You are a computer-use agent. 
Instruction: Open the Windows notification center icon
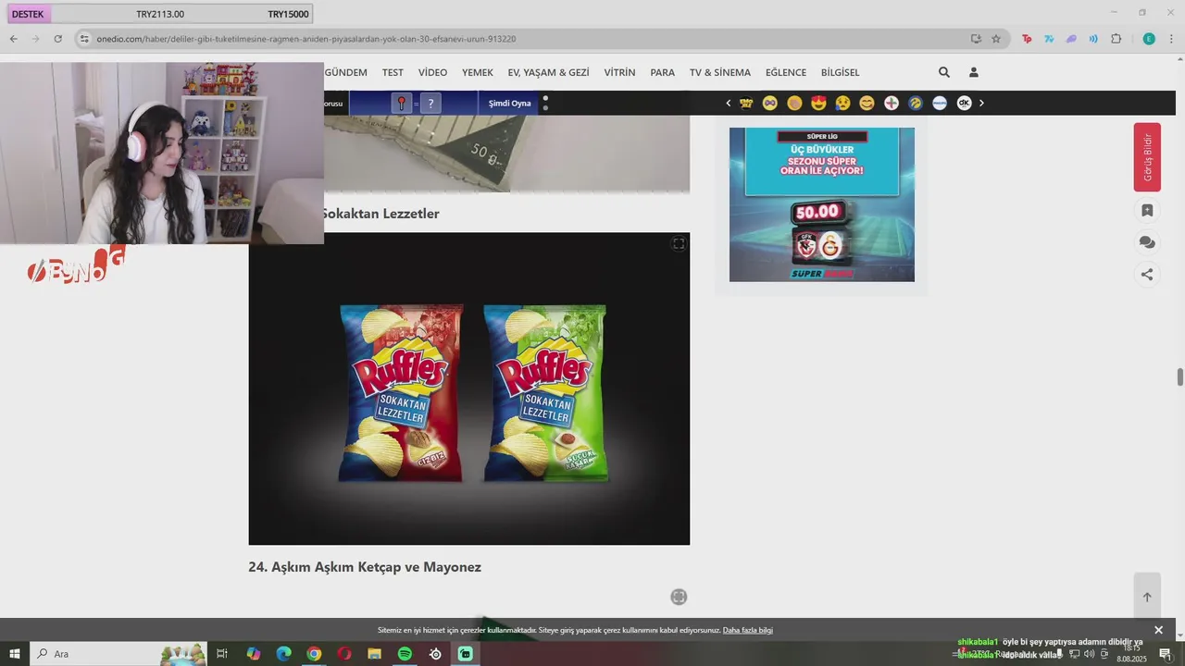pyautogui.click(x=1166, y=654)
